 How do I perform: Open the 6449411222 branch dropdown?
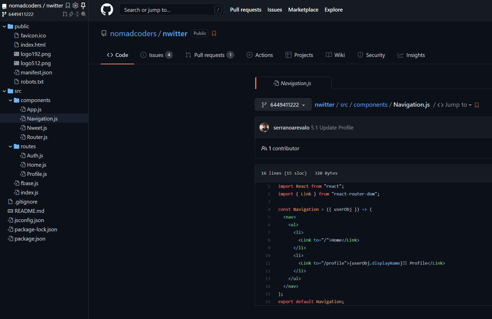(283, 105)
